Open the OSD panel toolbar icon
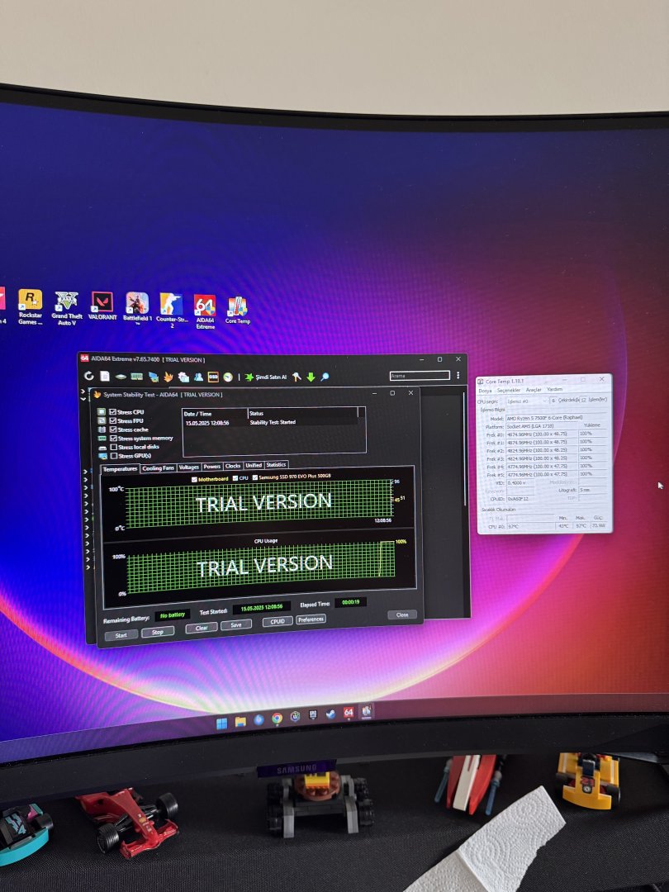The height and width of the screenshot is (892, 669). pyautogui.click(x=213, y=377)
